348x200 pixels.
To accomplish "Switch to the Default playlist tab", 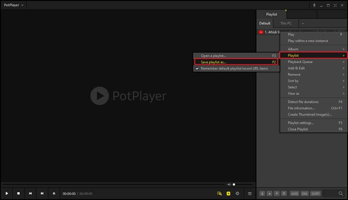I will tap(265, 23).
